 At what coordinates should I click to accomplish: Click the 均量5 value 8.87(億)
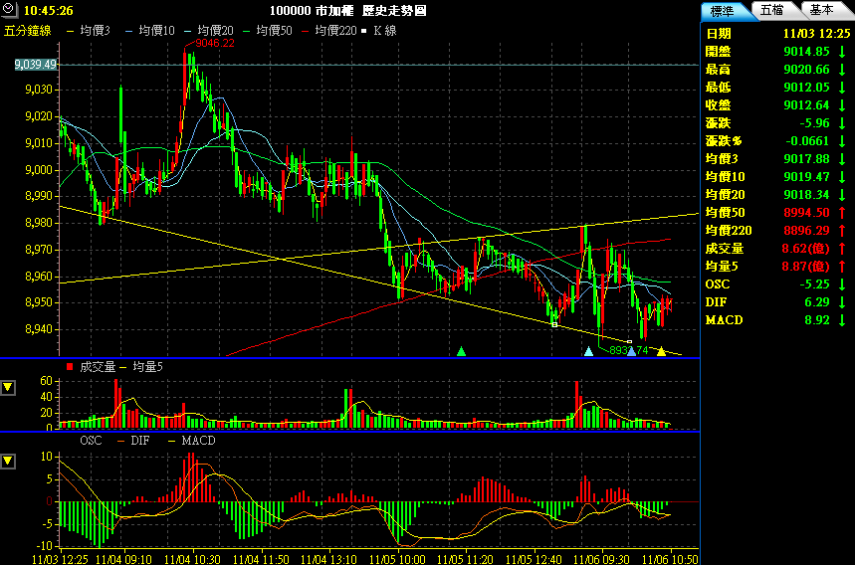pos(805,267)
